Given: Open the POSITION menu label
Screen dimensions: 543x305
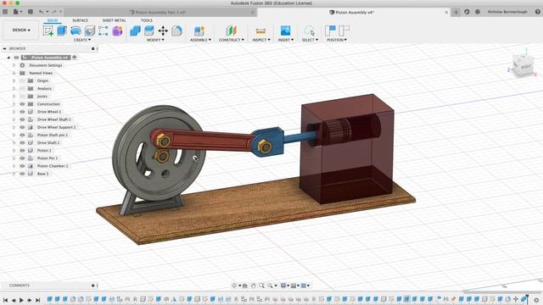Looking at the screenshot, I should pyautogui.click(x=337, y=40).
